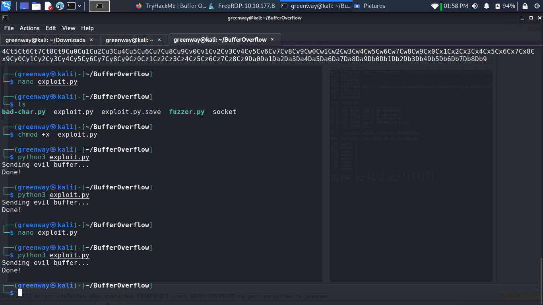Open the file manager panel launcher
543x305 pixels.
click(x=36, y=6)
